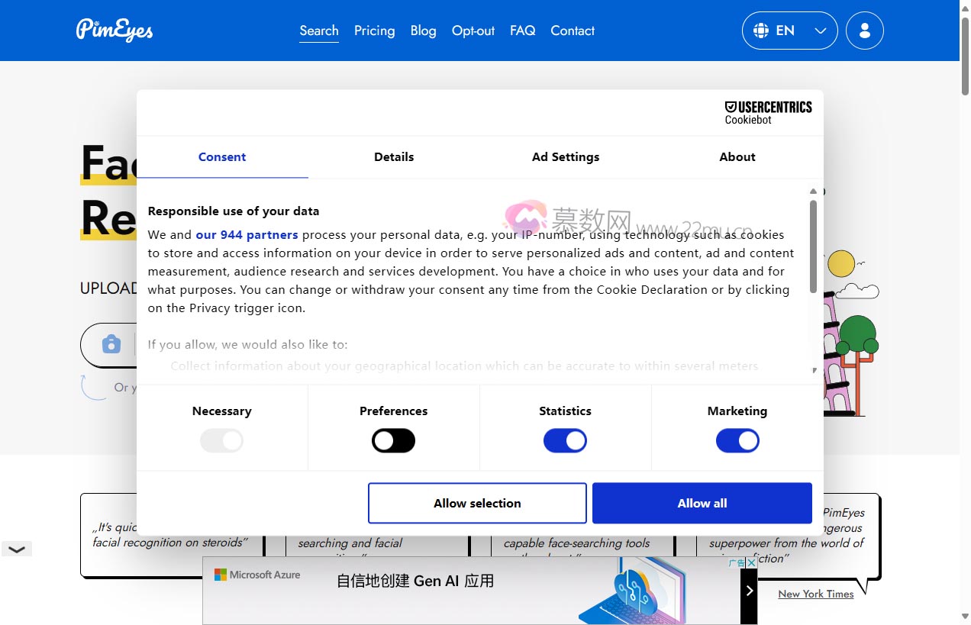Click the Microsoft Azure logo in ad
971x625 pixels.
257,575
